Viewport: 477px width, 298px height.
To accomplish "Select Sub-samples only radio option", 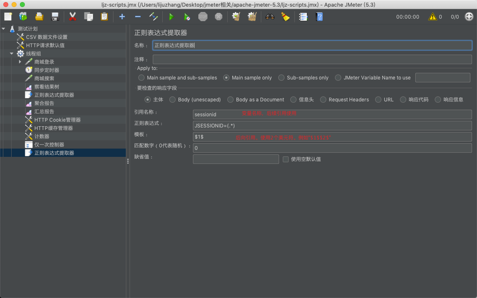I will click(x=282, y=77).
